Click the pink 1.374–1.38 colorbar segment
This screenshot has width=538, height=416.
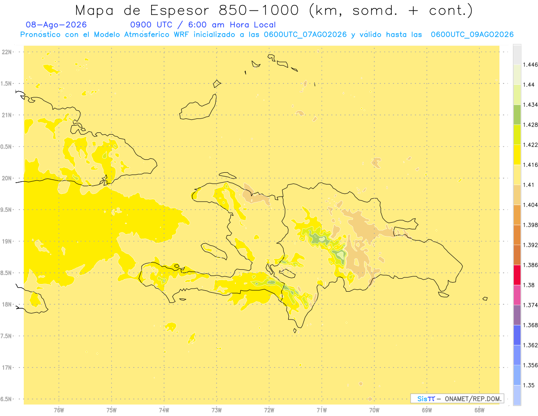[x=517, y=295]
